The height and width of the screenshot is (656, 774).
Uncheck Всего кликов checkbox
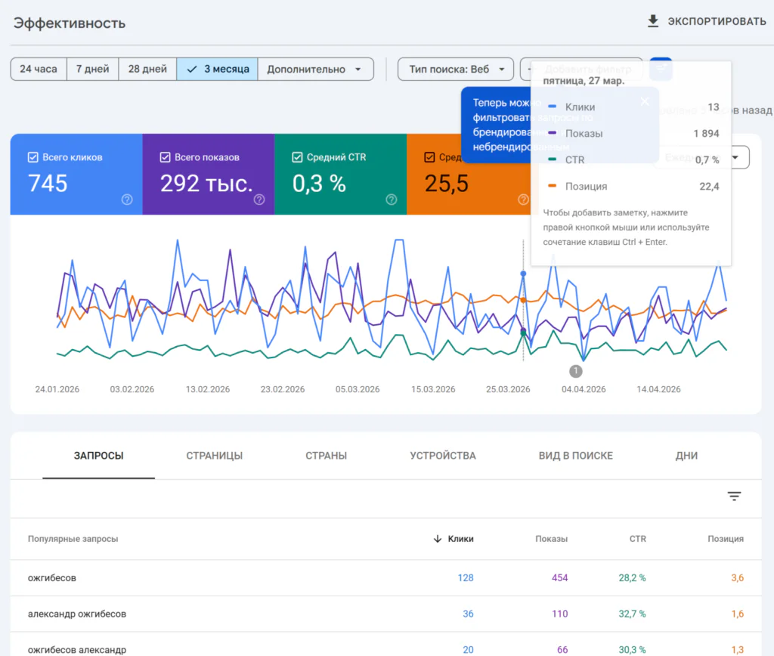point(33,157)
